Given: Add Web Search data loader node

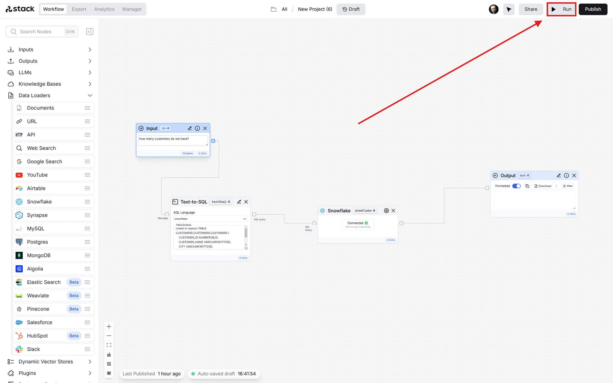Looking at the screenshot, I should click(54, 148).
